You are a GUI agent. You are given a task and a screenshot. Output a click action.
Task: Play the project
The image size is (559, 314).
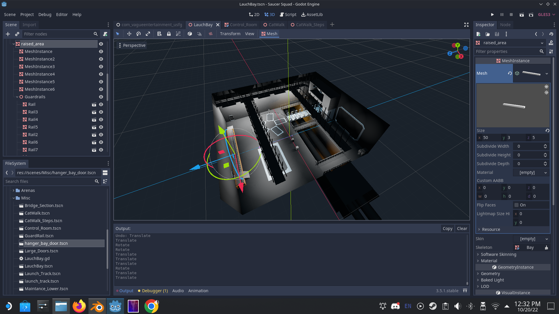click(x=492, y=15)
